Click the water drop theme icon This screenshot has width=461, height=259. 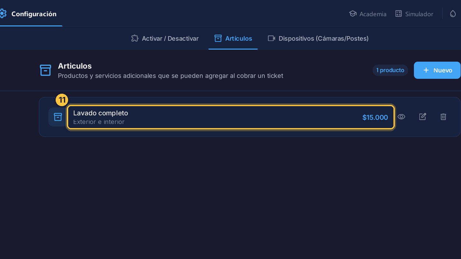(453, 14)
